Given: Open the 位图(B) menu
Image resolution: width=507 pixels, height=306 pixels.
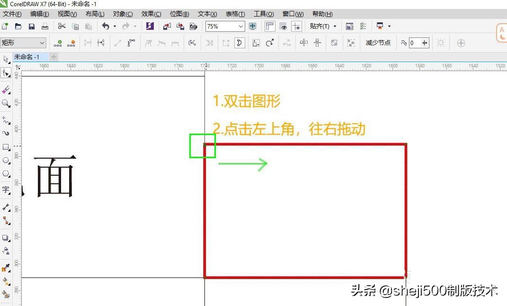Looking at the screenshot, I should 179,14.
